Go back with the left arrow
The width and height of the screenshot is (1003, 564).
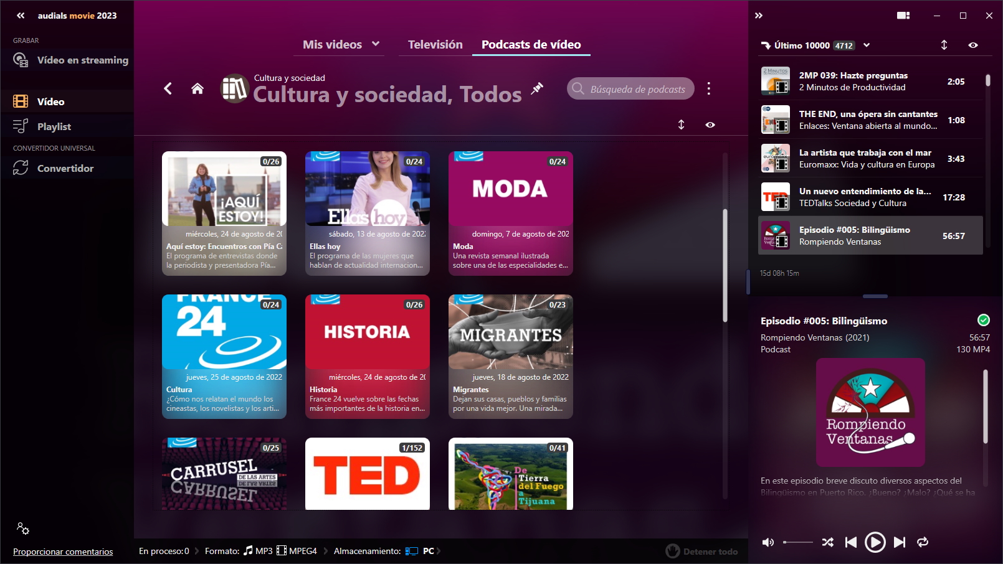pos(168,88)
